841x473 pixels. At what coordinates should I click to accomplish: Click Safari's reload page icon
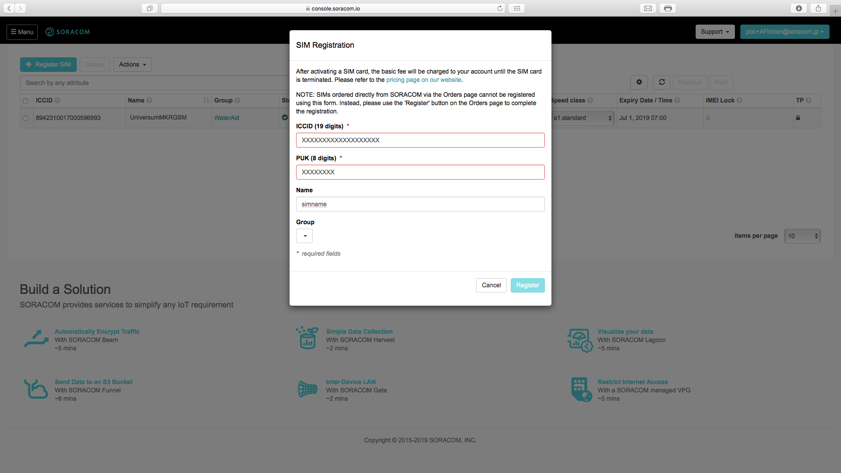pos(500,8)
